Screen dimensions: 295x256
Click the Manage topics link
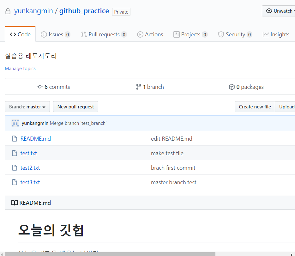point(20,69)
